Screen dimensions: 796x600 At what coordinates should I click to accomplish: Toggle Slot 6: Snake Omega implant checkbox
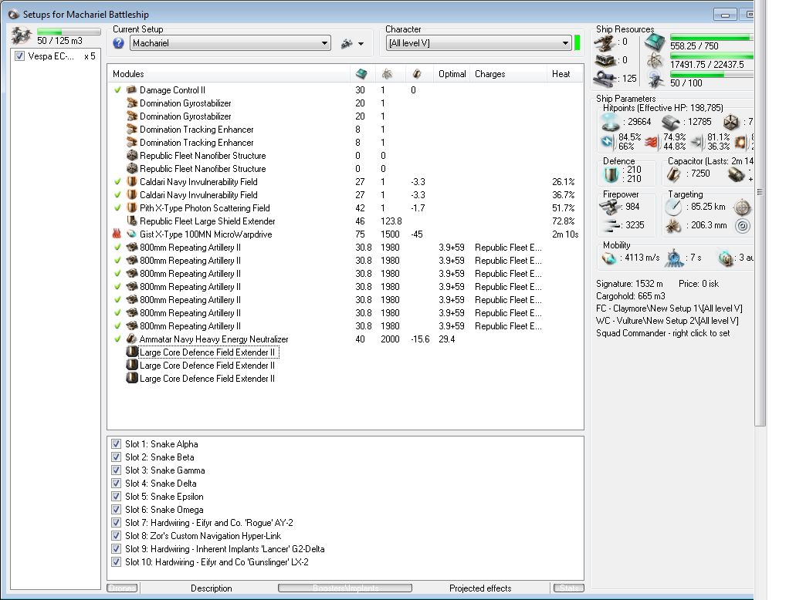click(x=117, y=510)
